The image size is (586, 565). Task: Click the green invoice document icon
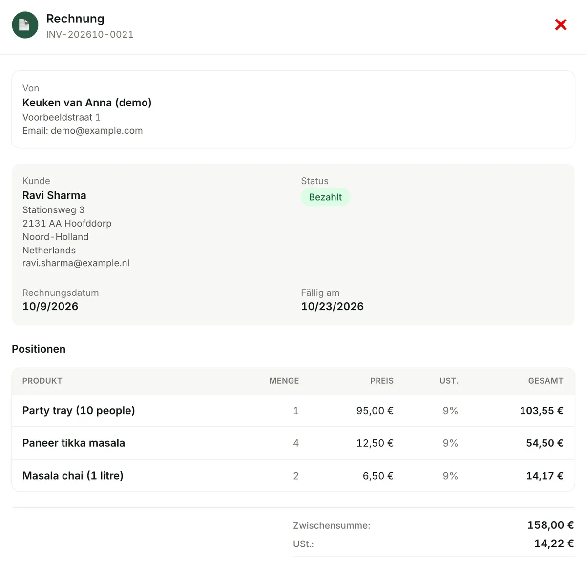(25, 25)
